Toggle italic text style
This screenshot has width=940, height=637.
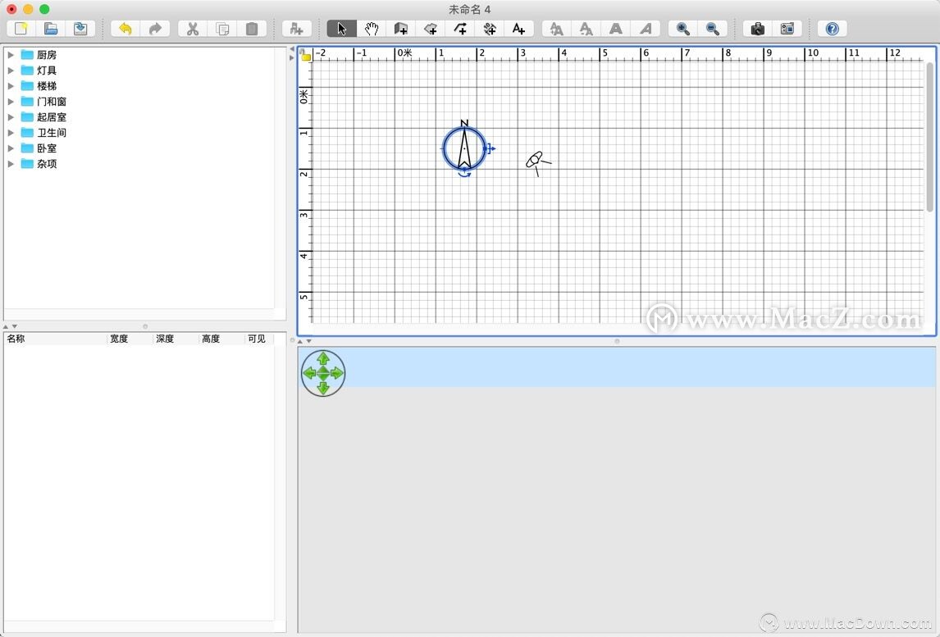point(646,29)
